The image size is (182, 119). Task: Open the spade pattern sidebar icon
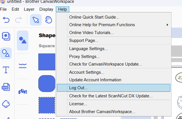tap(6, 104)
